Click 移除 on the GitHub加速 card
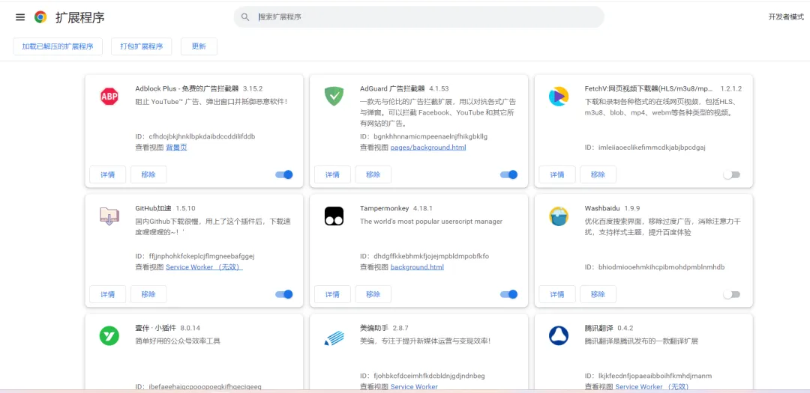Viewport: 810px width, 393px height. pos(148,294)
